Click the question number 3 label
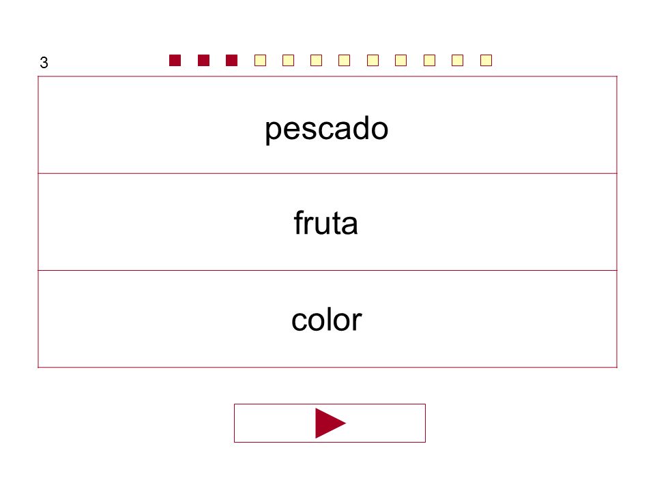 click(44, 63)
